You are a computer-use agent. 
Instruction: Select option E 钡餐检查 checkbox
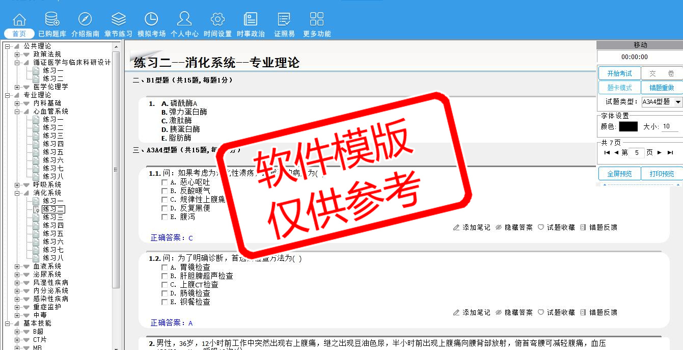(x=165, y=302)
